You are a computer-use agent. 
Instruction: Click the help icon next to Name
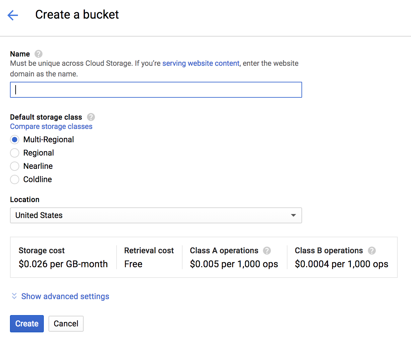(39, 54)
